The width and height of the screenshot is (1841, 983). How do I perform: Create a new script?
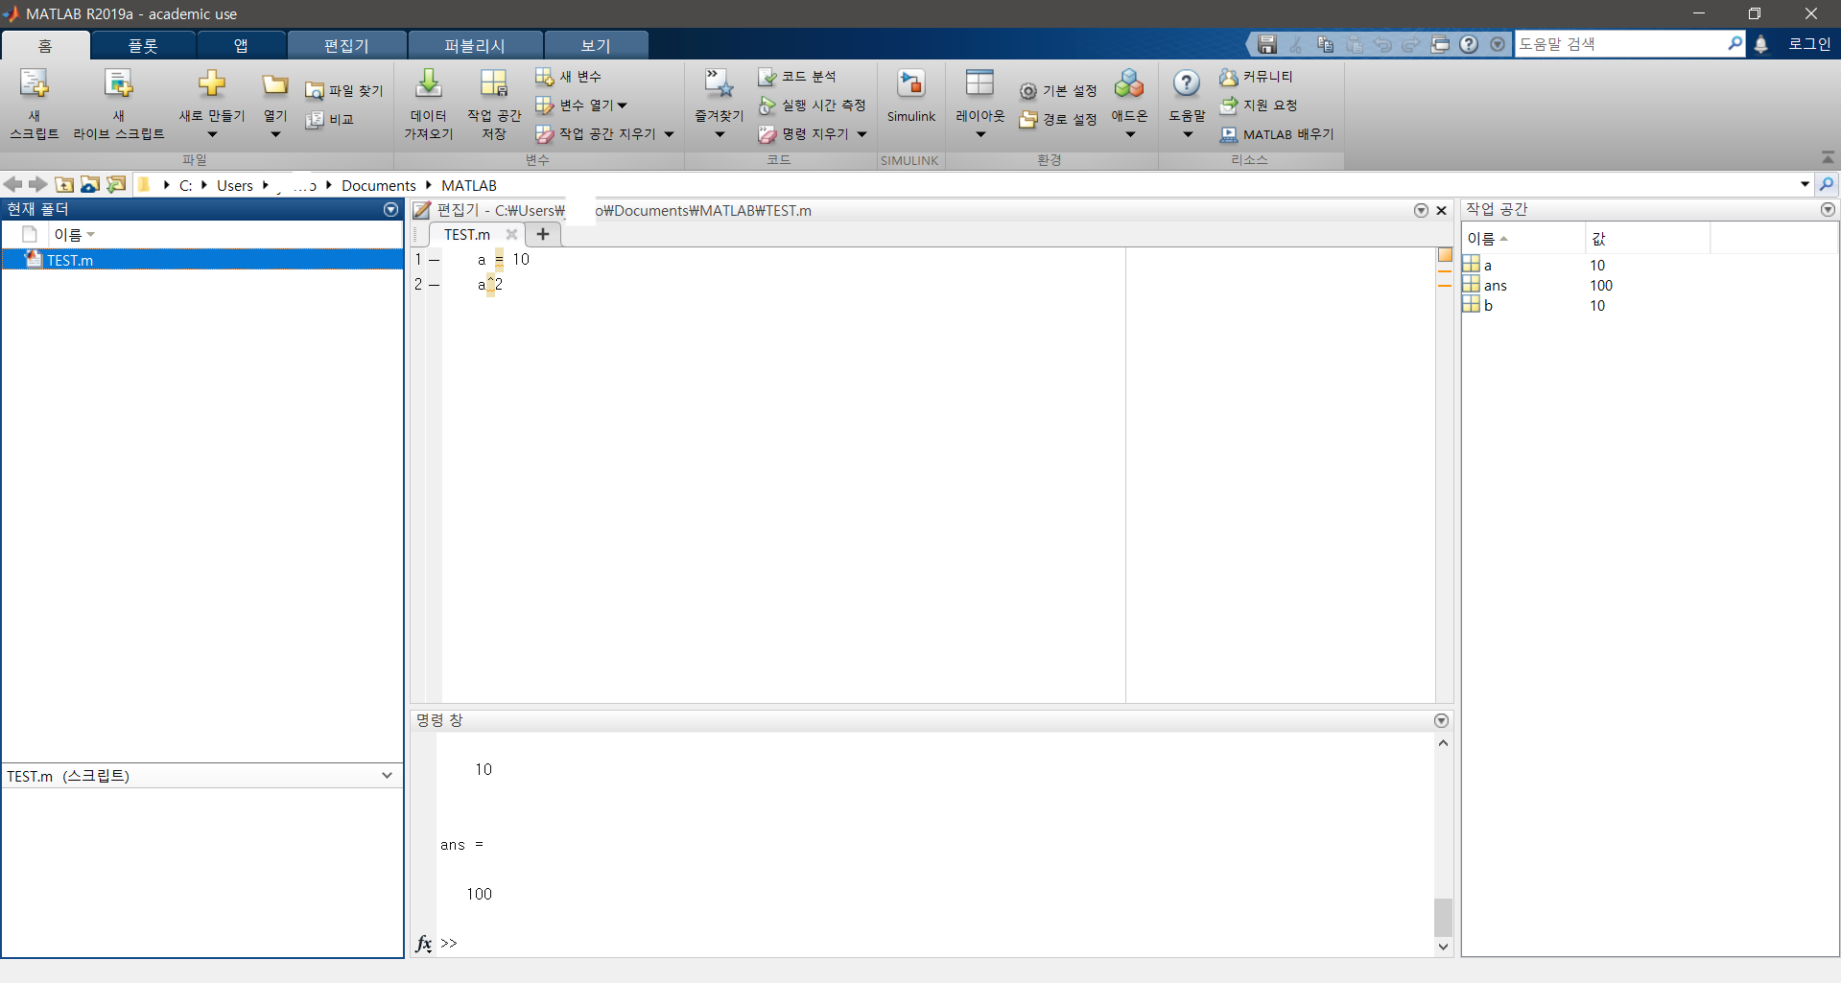click(34, 101)
